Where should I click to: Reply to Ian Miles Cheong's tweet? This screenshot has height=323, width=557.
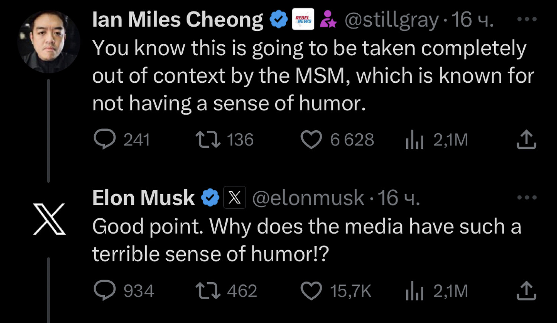(105, 140)
